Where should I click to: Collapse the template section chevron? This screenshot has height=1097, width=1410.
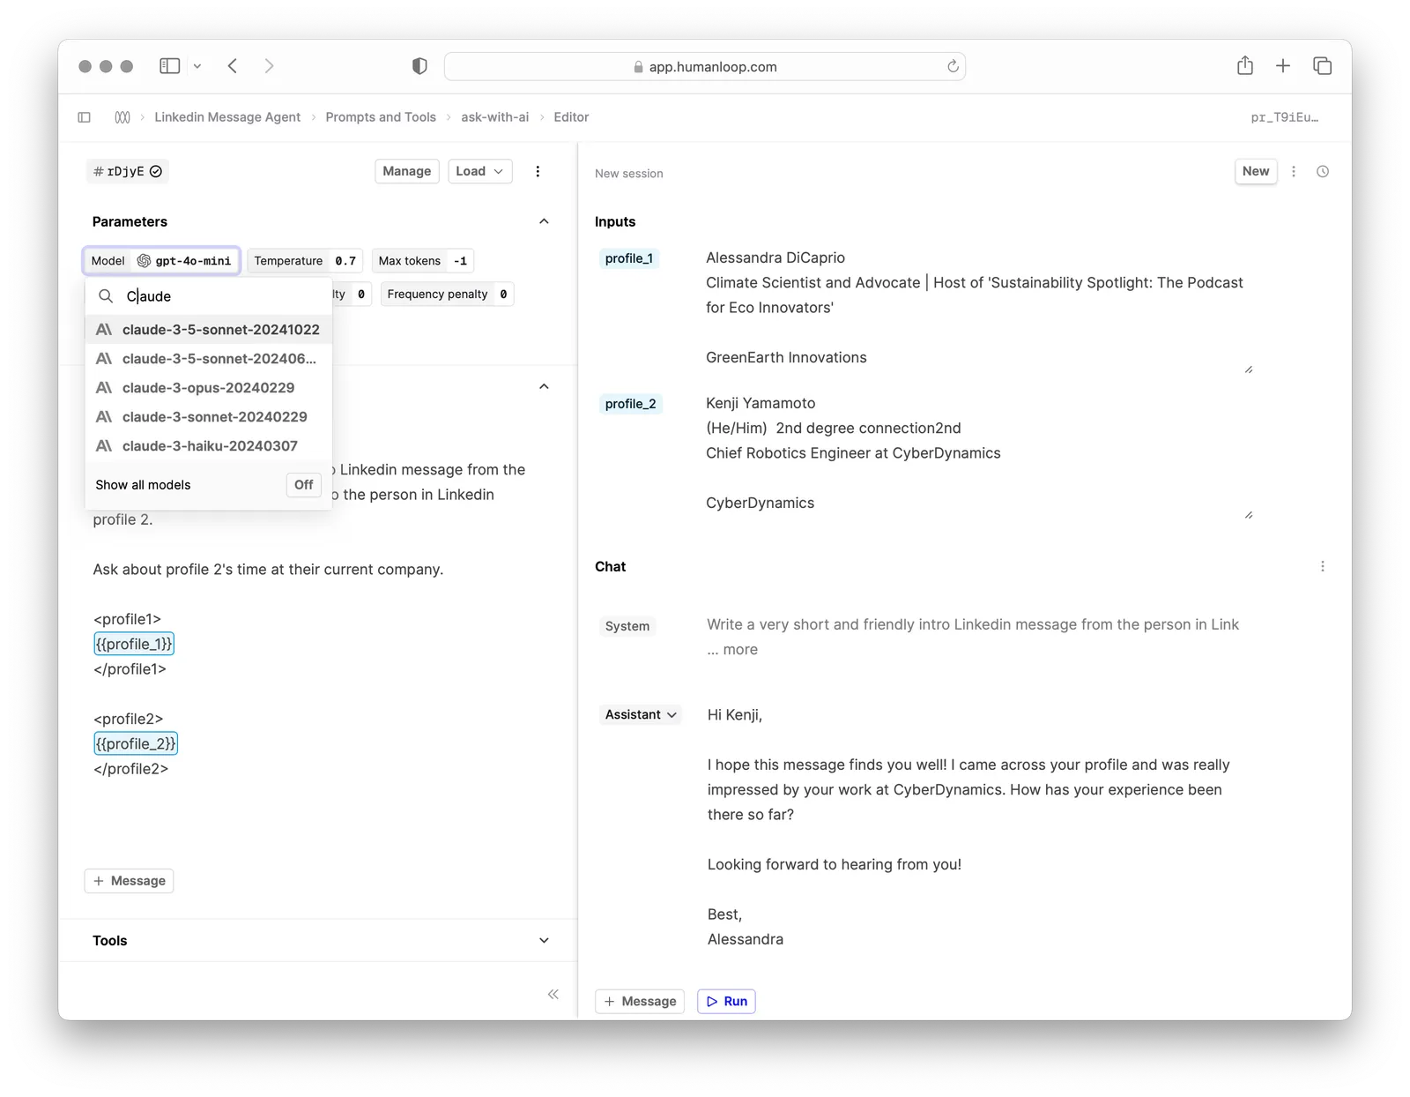coord(544,386)
